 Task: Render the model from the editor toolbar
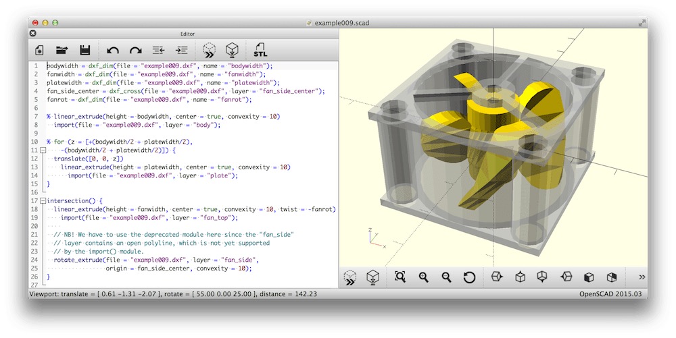point(232,51)
